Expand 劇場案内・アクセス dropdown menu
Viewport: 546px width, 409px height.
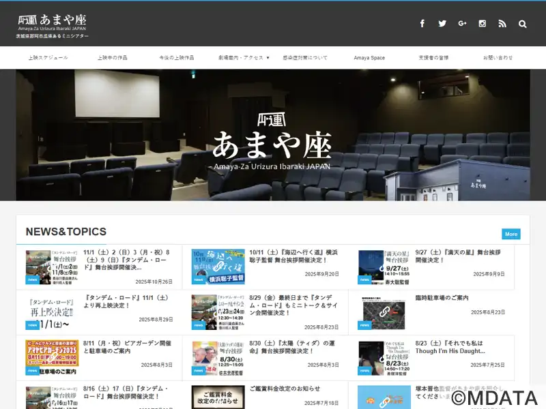coord(244,58)
